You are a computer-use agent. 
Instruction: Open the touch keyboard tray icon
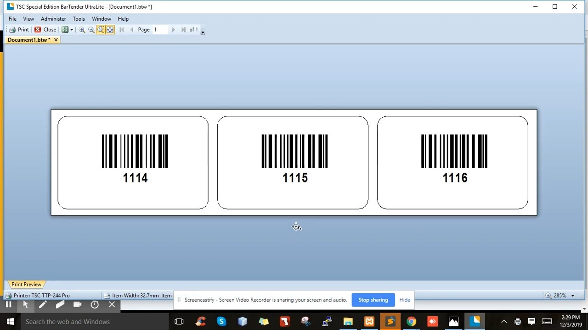(x=547, y=322)
